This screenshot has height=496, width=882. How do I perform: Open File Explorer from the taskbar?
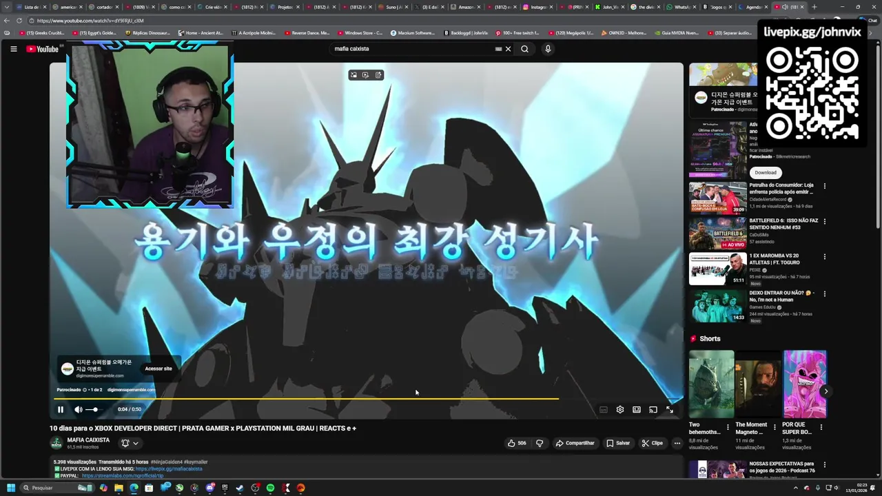coord(119,488)
